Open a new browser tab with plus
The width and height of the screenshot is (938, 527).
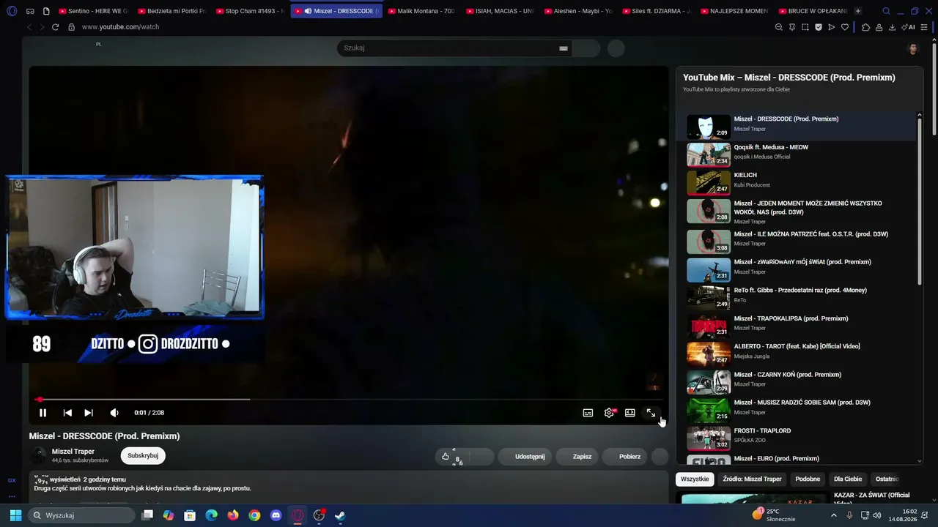point(858,11)
